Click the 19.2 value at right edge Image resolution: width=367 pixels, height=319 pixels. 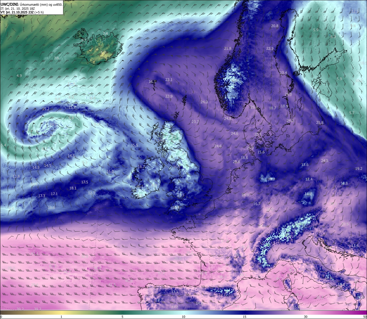pyautogui.click(x=359, y=169)
